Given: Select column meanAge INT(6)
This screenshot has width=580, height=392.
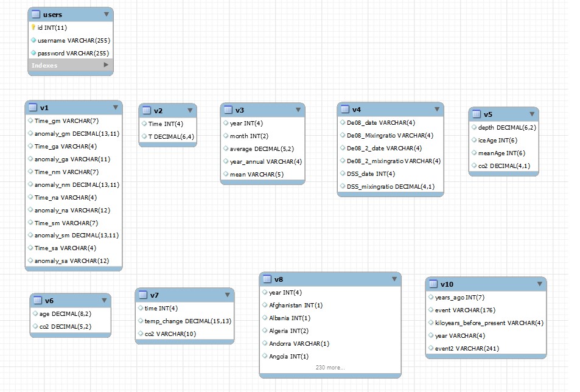Looking at the screenshot, I should [503, 153].
